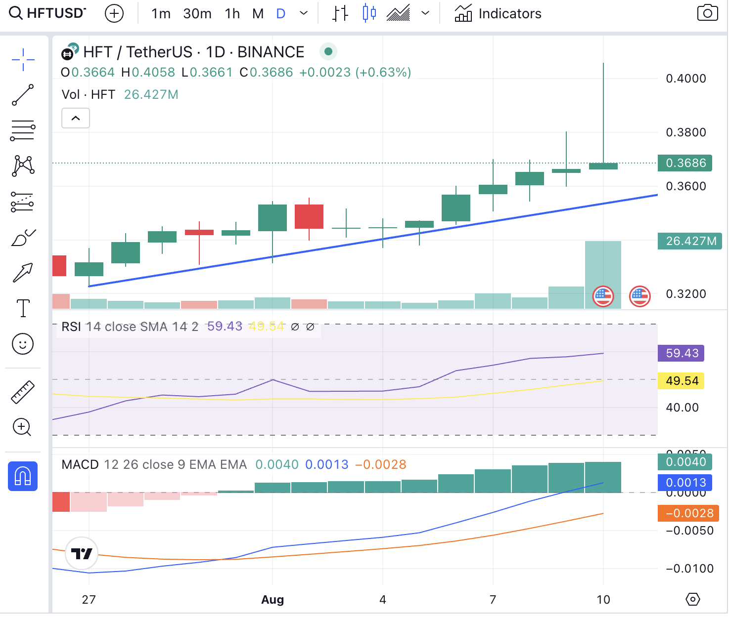
Task: Switch to the 1m timeframe
Action: coord(161,13)
